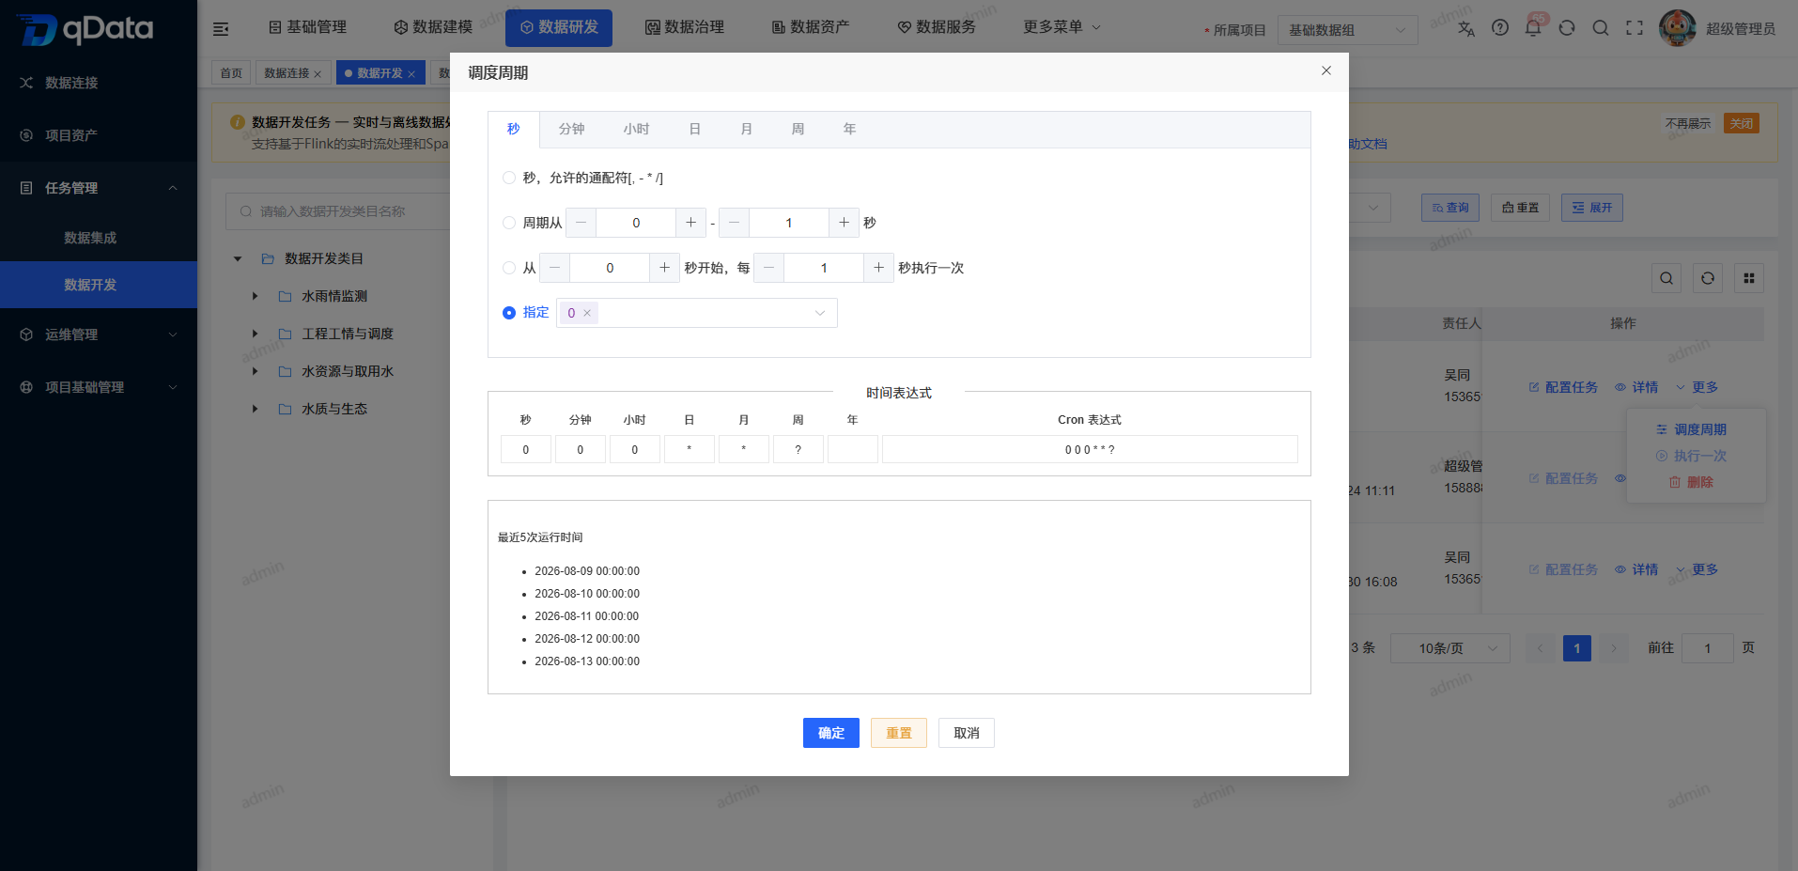The width and height of the screenshot is (1798, 871).
Task: Click the Cron 表达式 input field
Action: (1090, 449)
